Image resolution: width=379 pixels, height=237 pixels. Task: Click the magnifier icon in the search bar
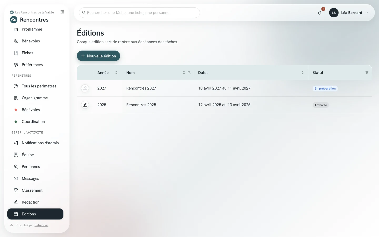coord(84,13)
